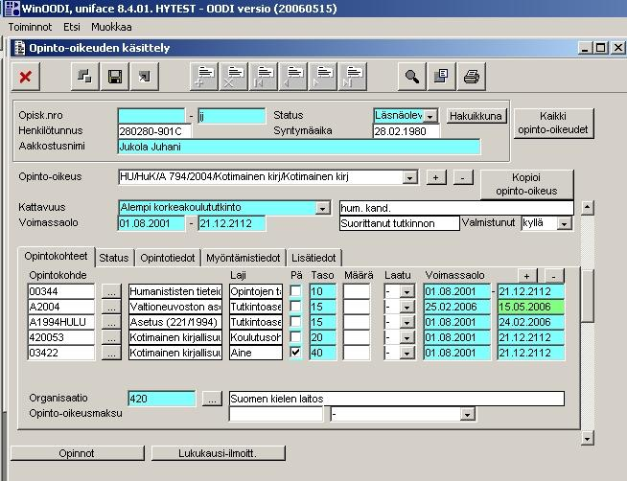Image resolution: width=627 pixels, height=481 pixels.
Task: Open the Opinto-oikeusmaksu dropdown
Action: 467,414
